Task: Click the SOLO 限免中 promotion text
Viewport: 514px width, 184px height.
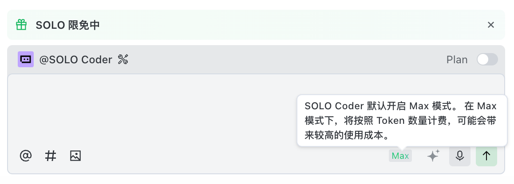Action: coord(67,25)
